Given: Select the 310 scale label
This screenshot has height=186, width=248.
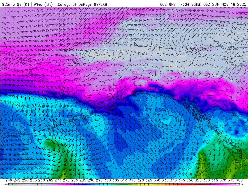Looking at the screenshot, I should coord(124,180).
